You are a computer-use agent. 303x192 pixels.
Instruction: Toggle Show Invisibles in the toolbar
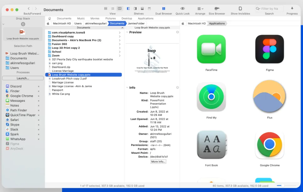[240, 8]
